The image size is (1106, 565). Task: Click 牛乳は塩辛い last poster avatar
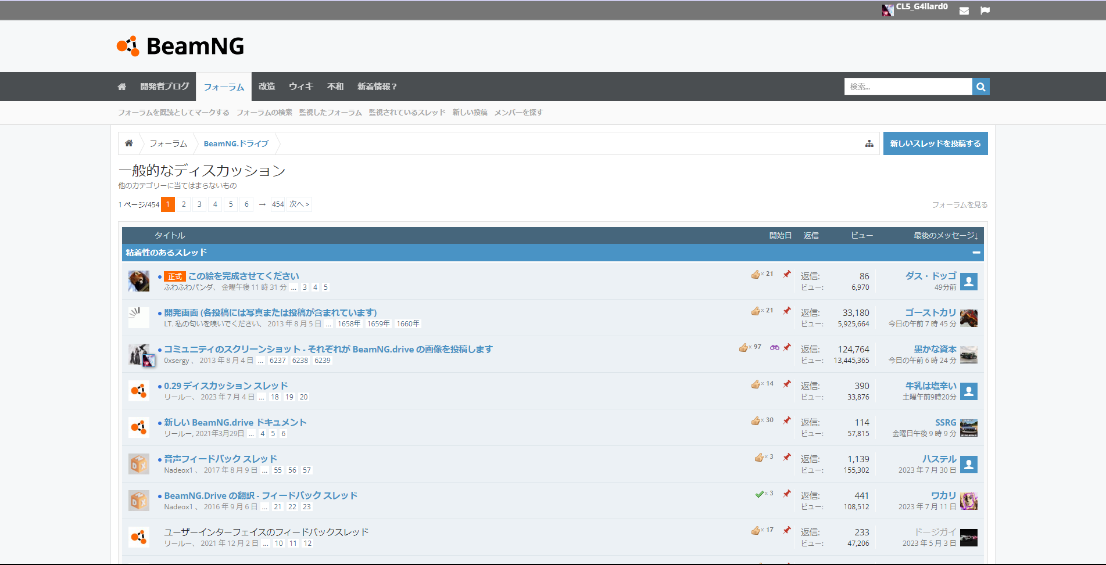pyautogui.click(x=969, y=391)
